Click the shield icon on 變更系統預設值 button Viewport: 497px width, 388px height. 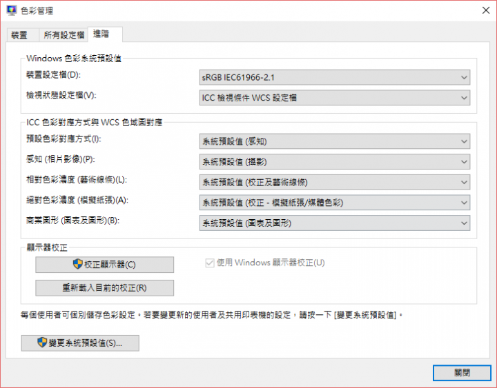tap(42, 343)
